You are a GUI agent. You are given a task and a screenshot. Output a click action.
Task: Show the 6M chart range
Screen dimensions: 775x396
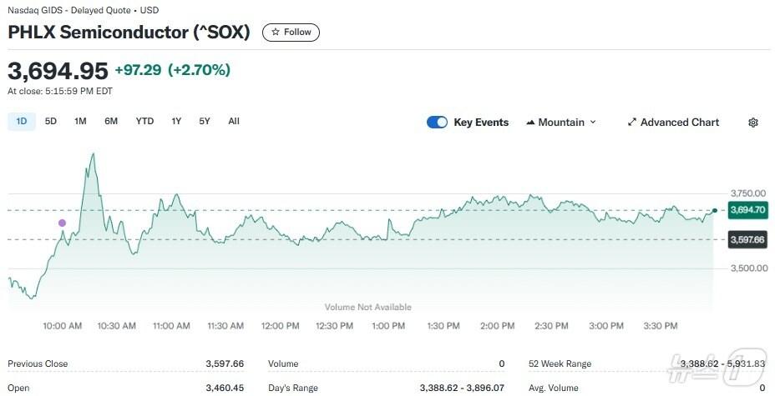(x=111, y=121)
